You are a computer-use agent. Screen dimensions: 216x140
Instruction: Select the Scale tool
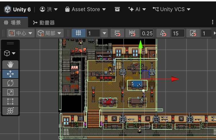tap(10, 92)
